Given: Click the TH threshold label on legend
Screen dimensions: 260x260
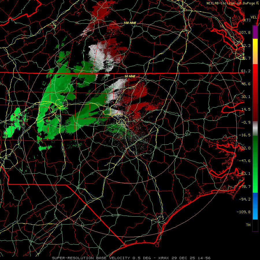Looking at the screenshot, I should coord(248,225).
